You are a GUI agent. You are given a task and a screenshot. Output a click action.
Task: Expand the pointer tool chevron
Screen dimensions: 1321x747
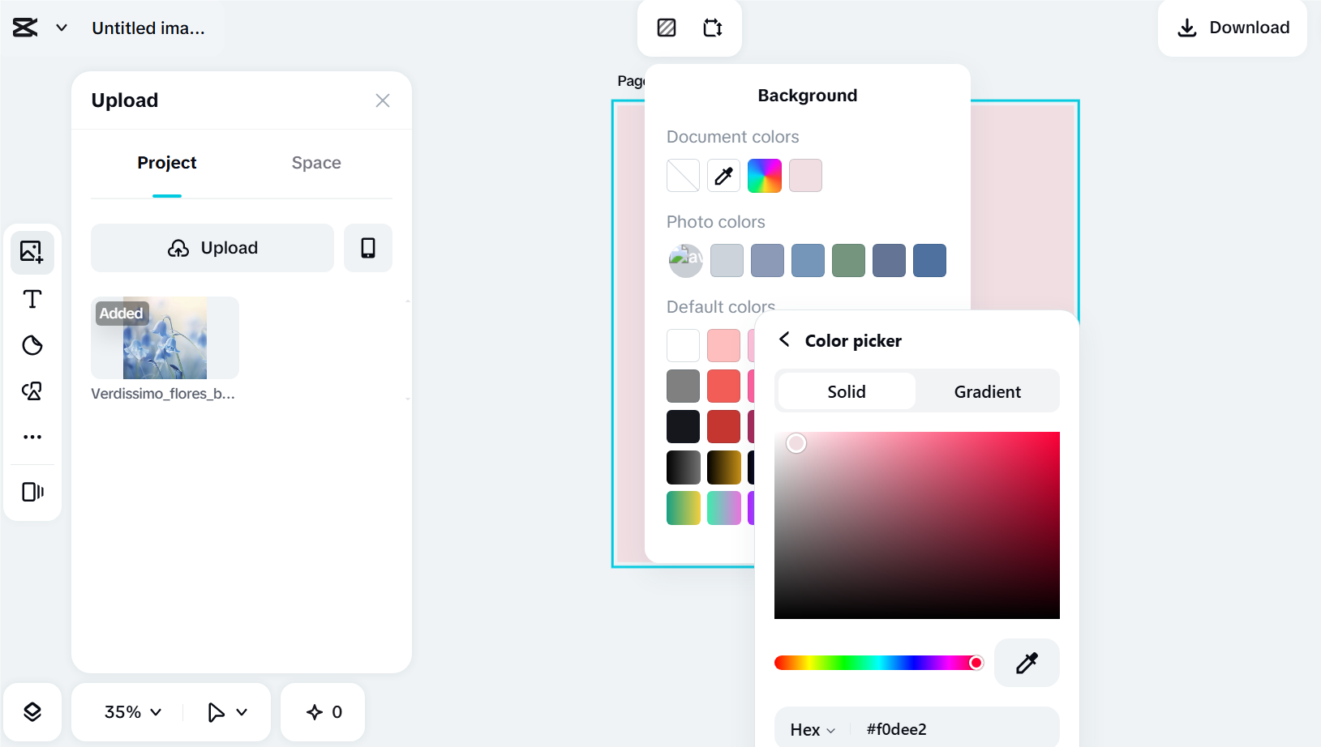click(x=242, y=712)
